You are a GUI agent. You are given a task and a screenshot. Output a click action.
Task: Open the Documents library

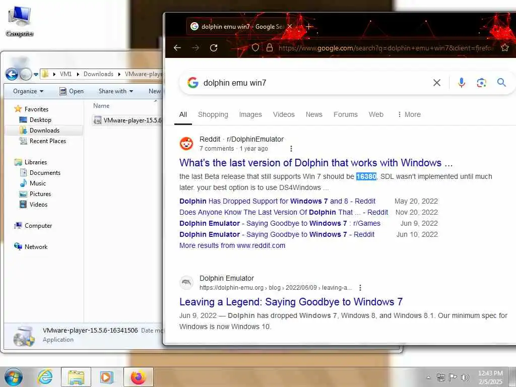45,173
